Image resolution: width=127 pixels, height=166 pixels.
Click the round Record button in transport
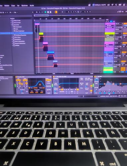[x=51, y=12]
